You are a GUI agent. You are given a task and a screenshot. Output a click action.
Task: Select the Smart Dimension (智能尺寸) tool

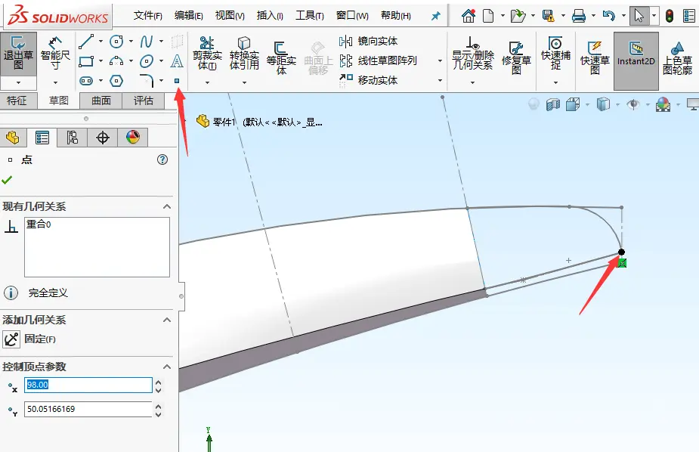(55, 54)
